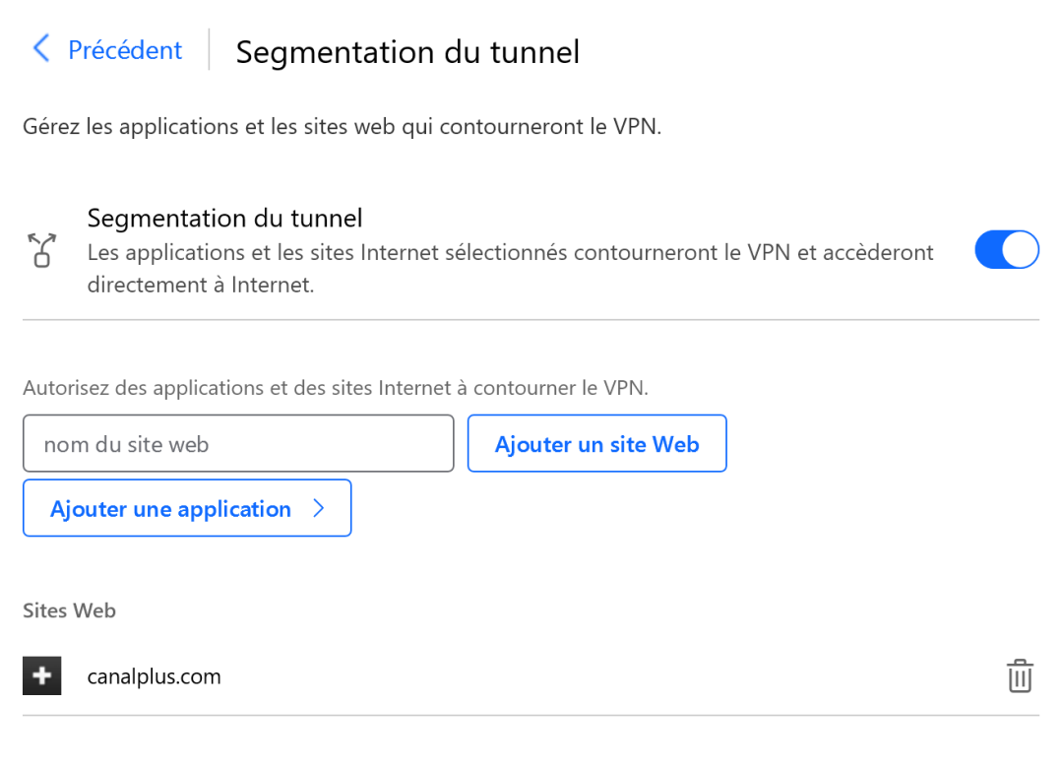Click the canalplus.com plus favicon
The image size is (1063, 767).
click(42, 676)
